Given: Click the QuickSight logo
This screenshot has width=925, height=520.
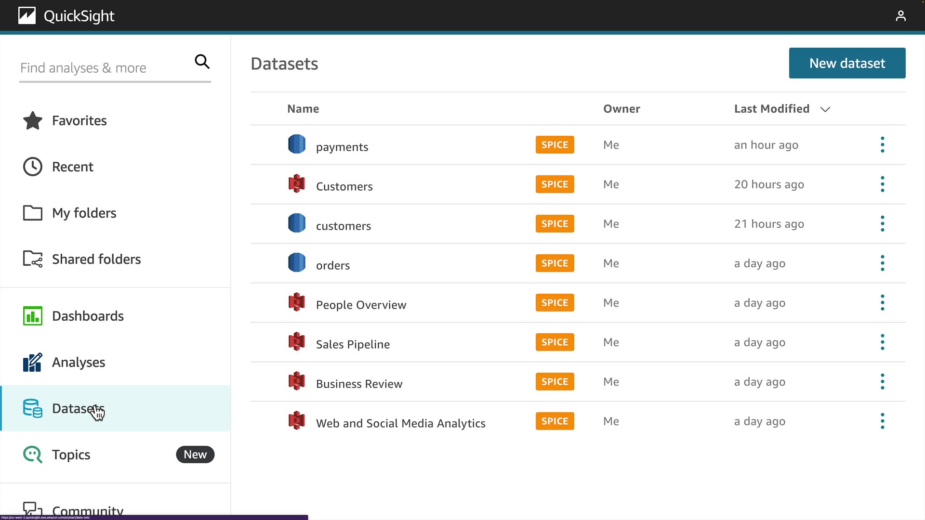Looking at the screenshot, I should [27, 16].
